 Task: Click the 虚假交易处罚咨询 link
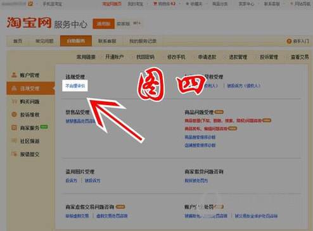tap(112, 216)
